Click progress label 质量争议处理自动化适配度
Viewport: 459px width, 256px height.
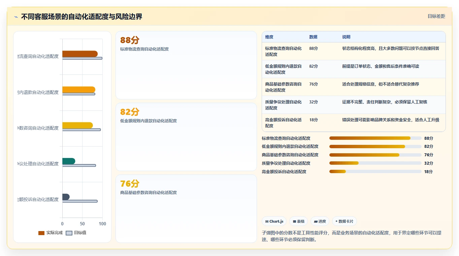point(286,163)
